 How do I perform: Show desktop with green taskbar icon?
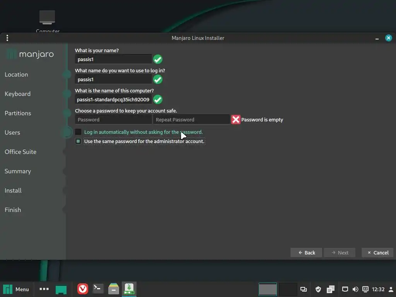61,290
